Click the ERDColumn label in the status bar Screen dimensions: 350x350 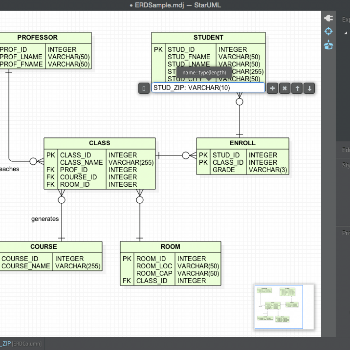pos(27,344)
